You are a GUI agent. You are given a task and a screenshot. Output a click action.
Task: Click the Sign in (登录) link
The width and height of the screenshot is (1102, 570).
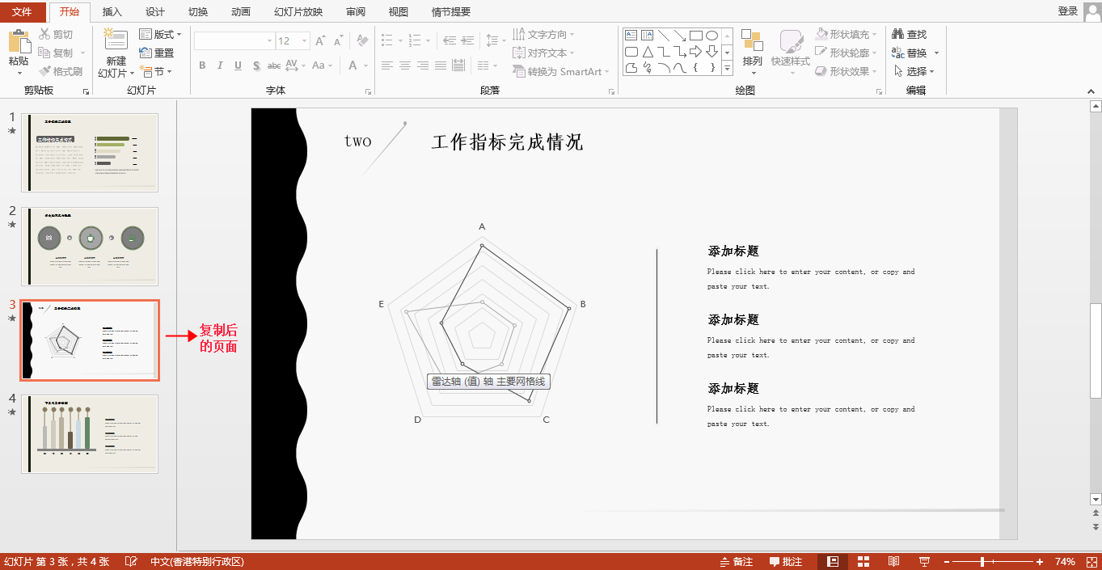1067,11
